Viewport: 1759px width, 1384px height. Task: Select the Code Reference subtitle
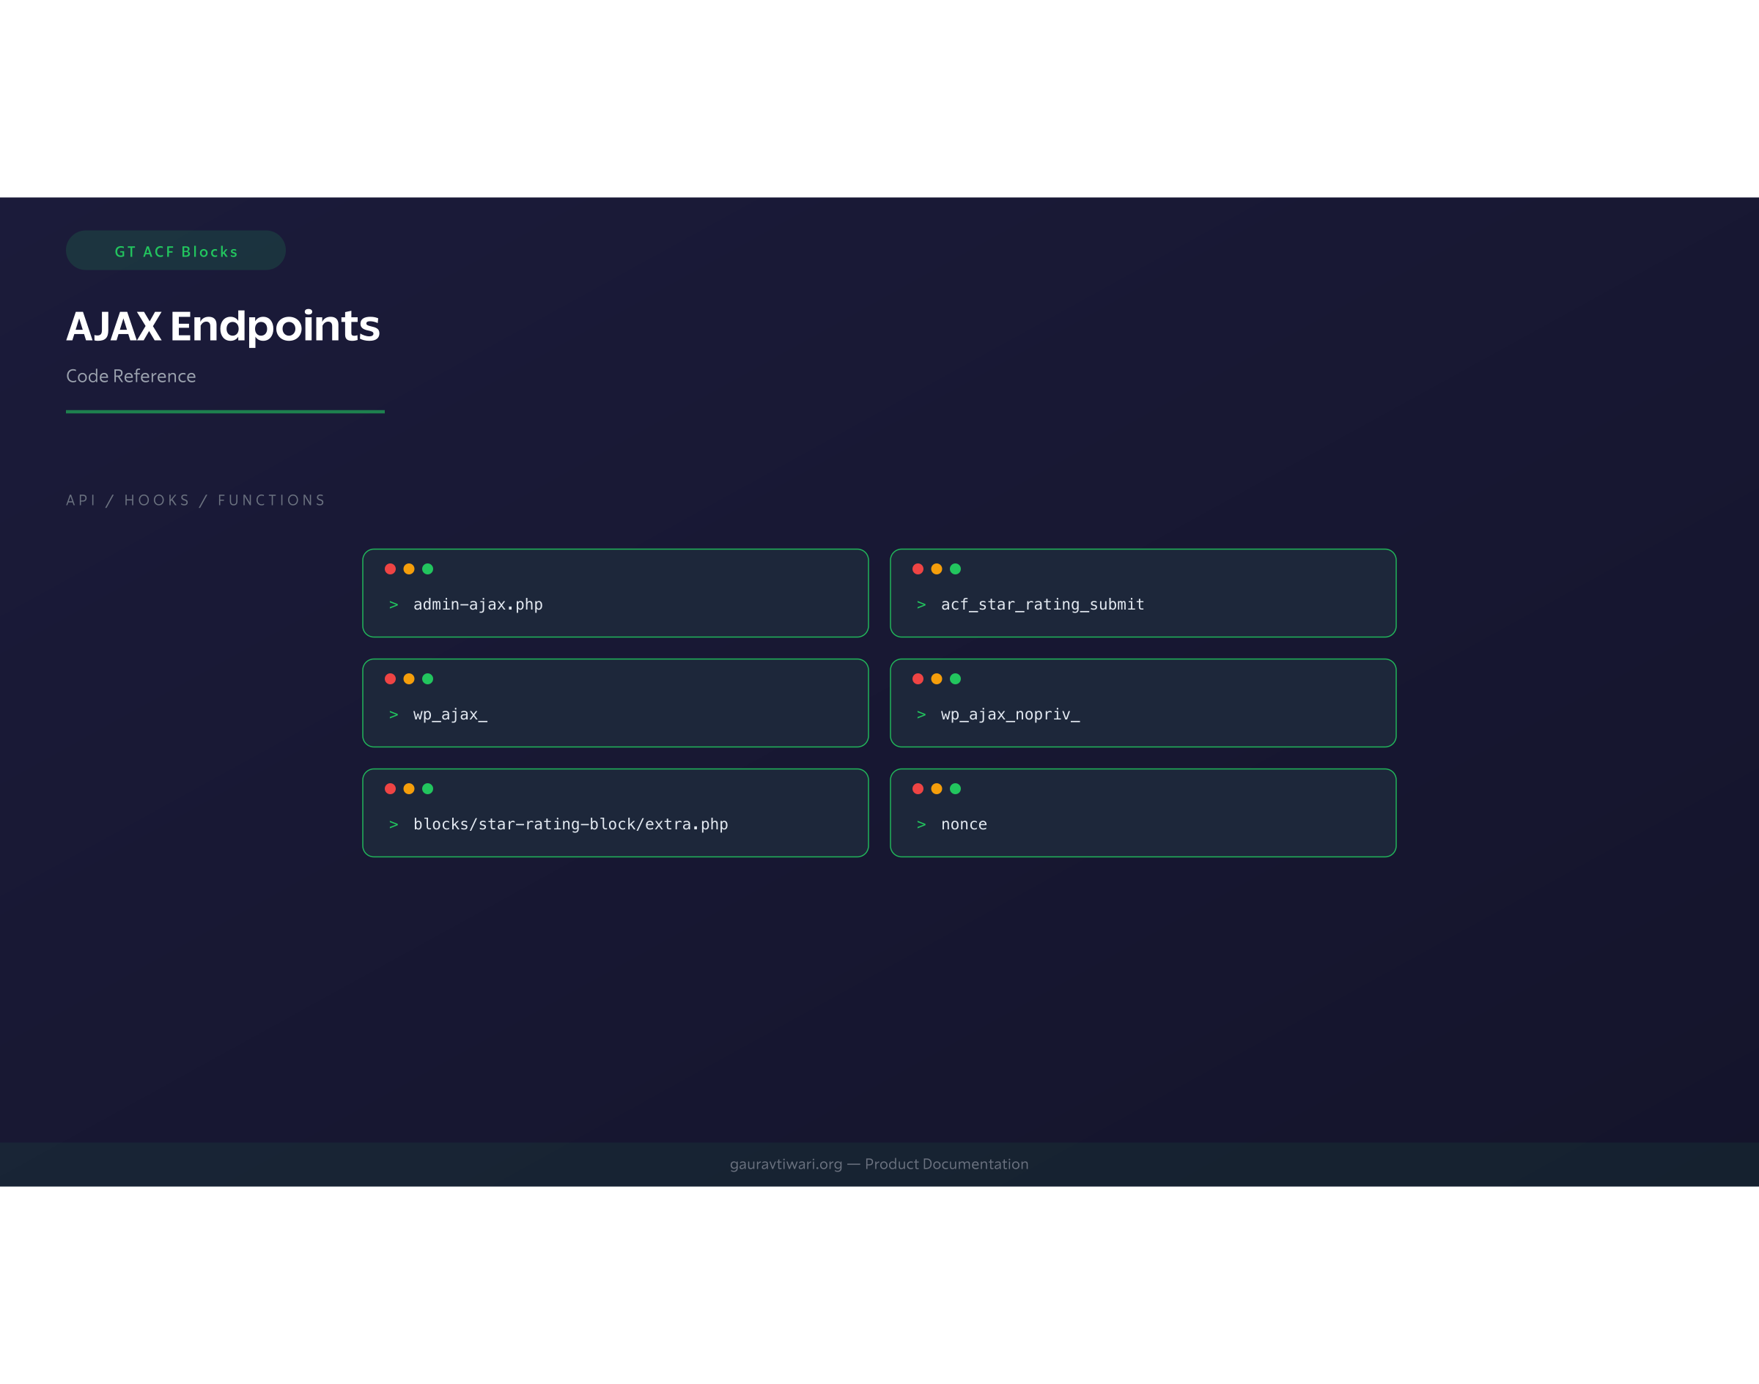[130, 376]
